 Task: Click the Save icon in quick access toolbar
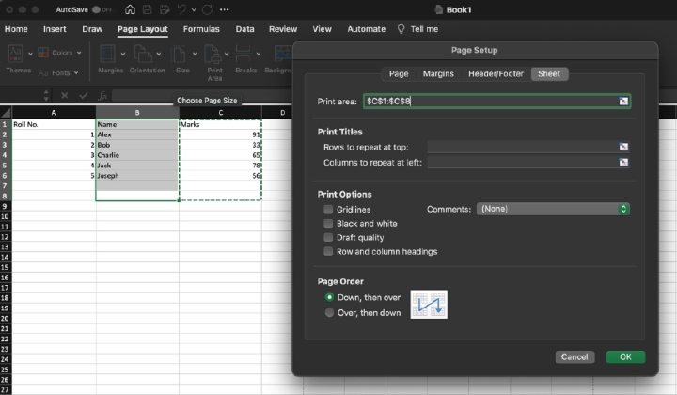[x=148, y=9]
